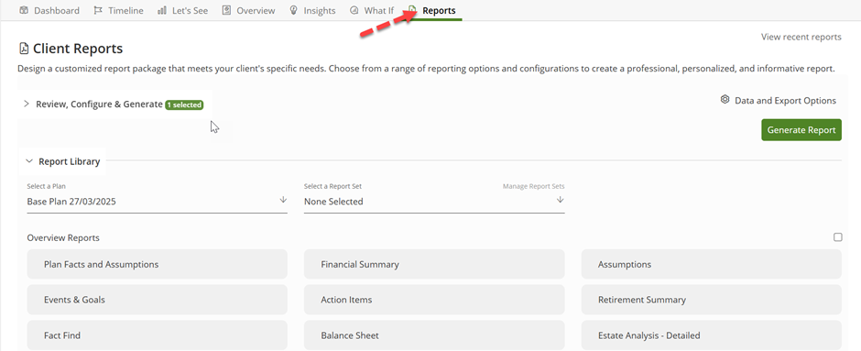The image size is (861, 351).
Task: Click Manage Report Sets link
Action: click(533, 187)
